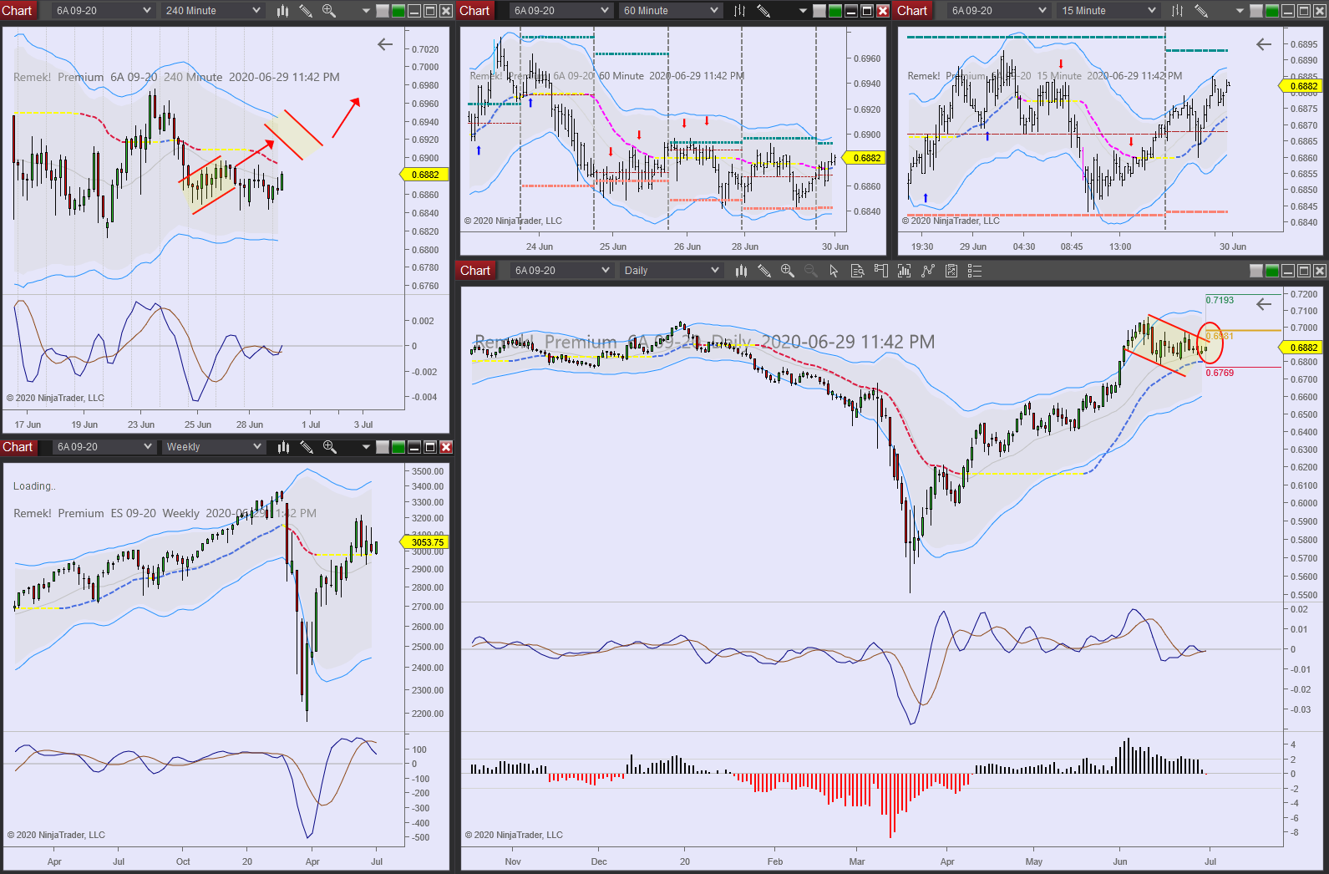Toggle Chart Trader panel in Daily chart
The height and width of the screenshot is (874, 1329).
(880, 271)
